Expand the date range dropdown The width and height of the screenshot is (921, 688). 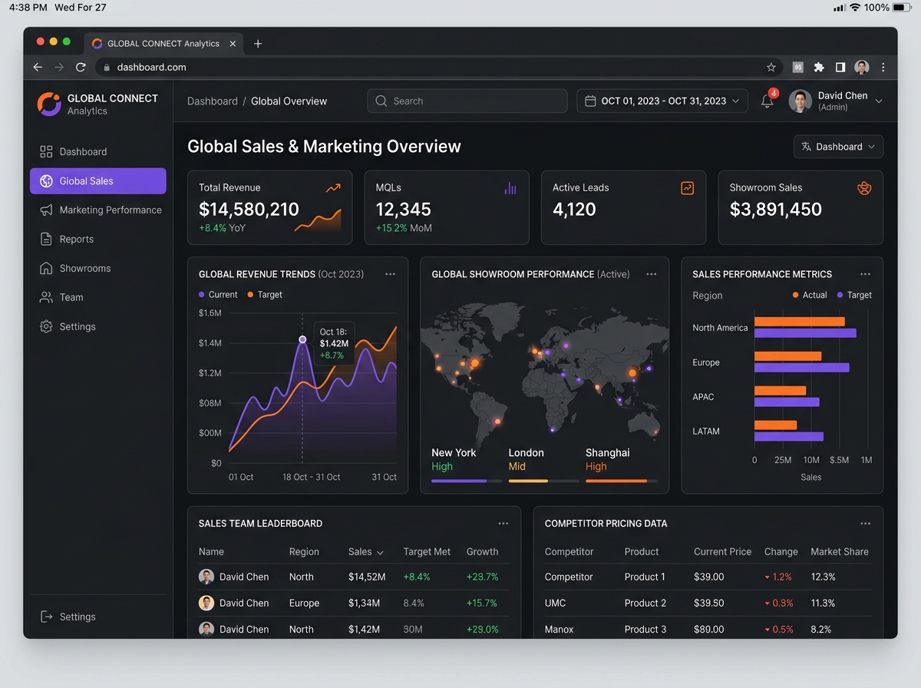click(x=736, y=101)
